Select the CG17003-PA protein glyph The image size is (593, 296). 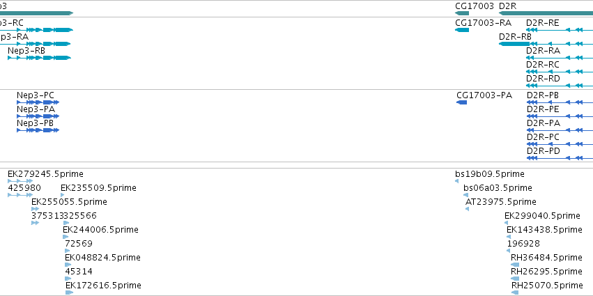(x=462, y=102)
